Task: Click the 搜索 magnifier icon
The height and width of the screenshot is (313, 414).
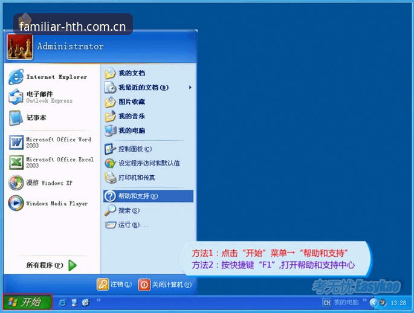Action: [110, 210]
